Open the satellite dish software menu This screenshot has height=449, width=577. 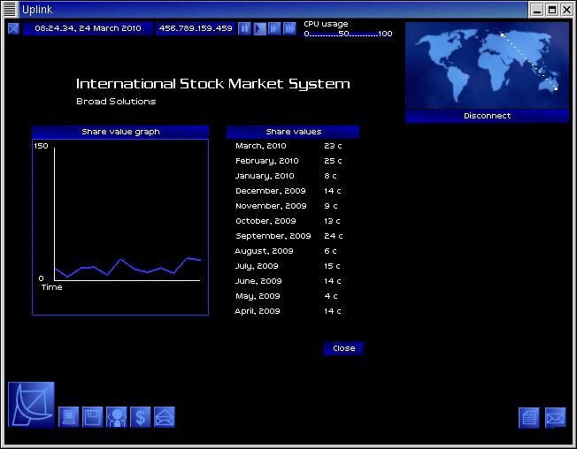pyautogui.click(x=31, y=405)
